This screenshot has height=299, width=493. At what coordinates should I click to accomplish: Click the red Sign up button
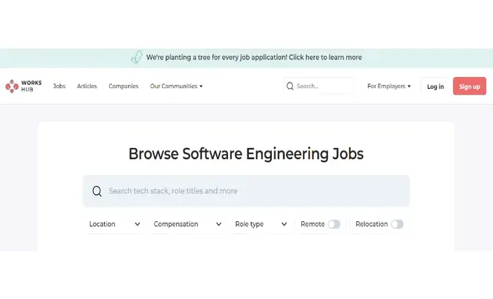(x=469, y=86)
